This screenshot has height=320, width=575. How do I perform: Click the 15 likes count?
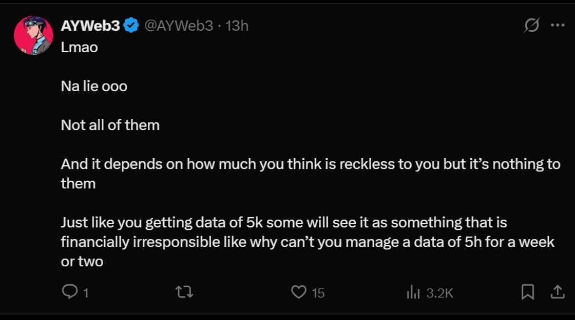pos(318,293)
